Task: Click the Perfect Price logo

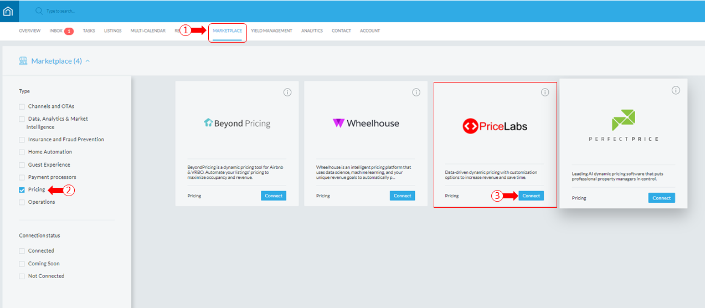Action: point(623,125)
